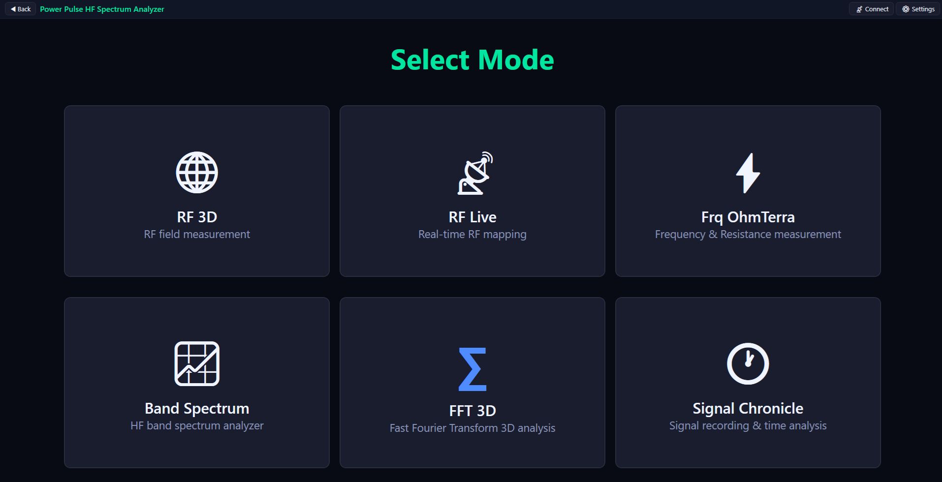This screenshot has height=482, width=942.
Task: Select the Frq OhmTerra measurement mode
Action: pos(748,191)
